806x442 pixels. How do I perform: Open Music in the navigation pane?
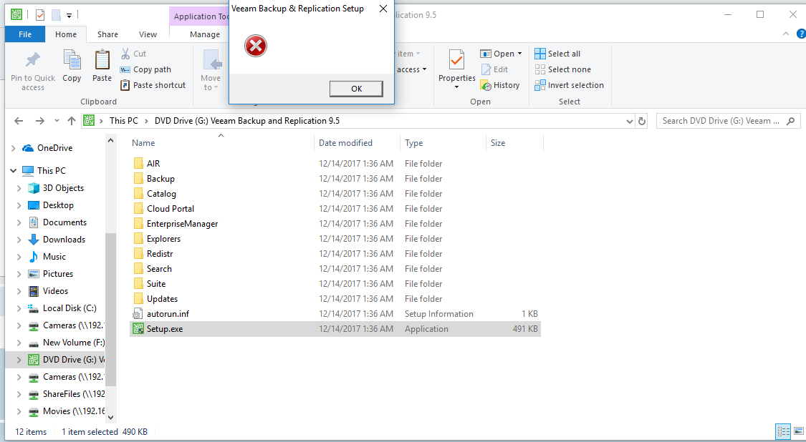tap(54, 257)
